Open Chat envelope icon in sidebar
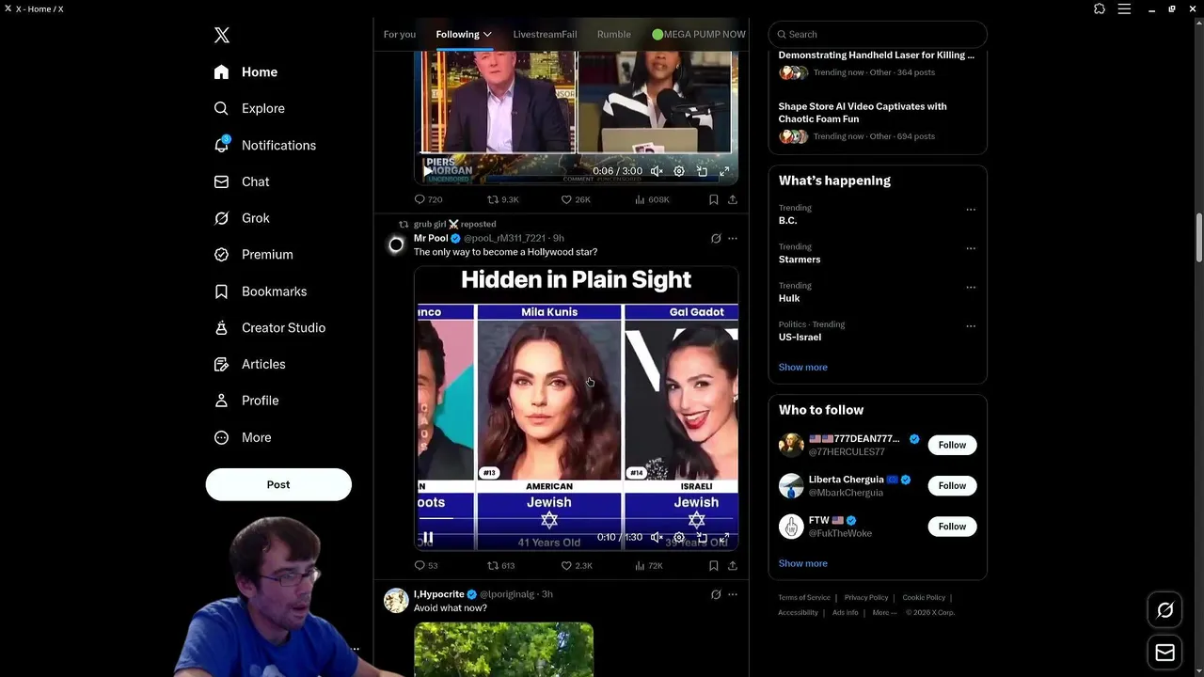 pos(221,181)
